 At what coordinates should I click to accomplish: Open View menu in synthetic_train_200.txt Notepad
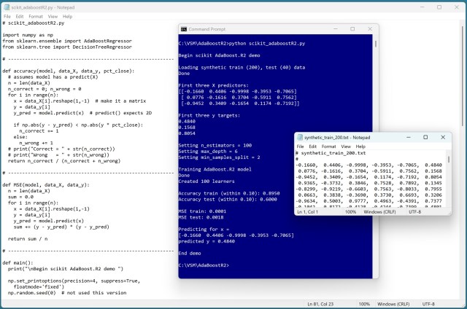pyautogui.click(x=347, y=146)
